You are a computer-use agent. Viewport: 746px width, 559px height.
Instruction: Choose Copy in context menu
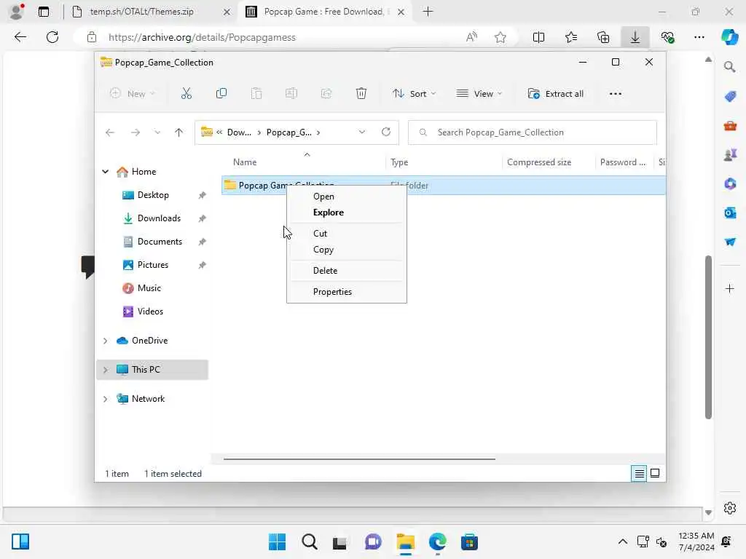pyautogui.click(x=346, y=250)
